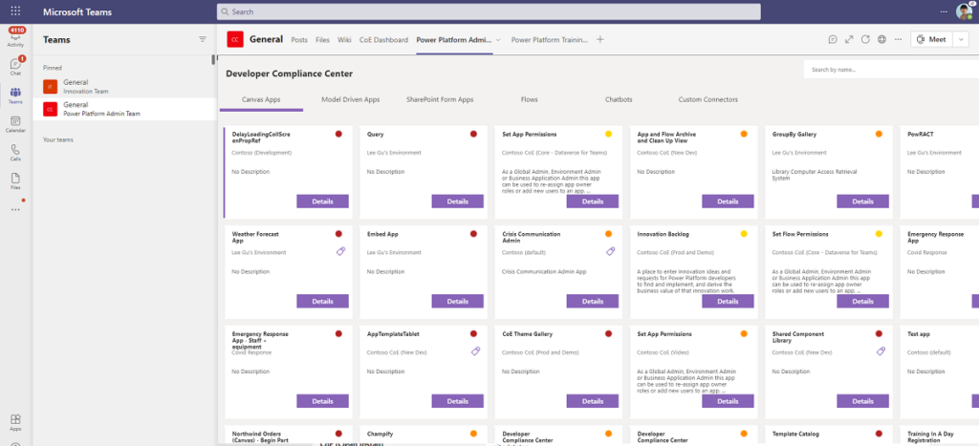Select the Custom Connectors tab
Viewport: 979px width, 446px height.
click(x=708, y=99)
